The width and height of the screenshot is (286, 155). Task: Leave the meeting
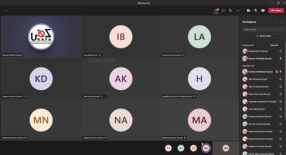(x=276, y=10)
